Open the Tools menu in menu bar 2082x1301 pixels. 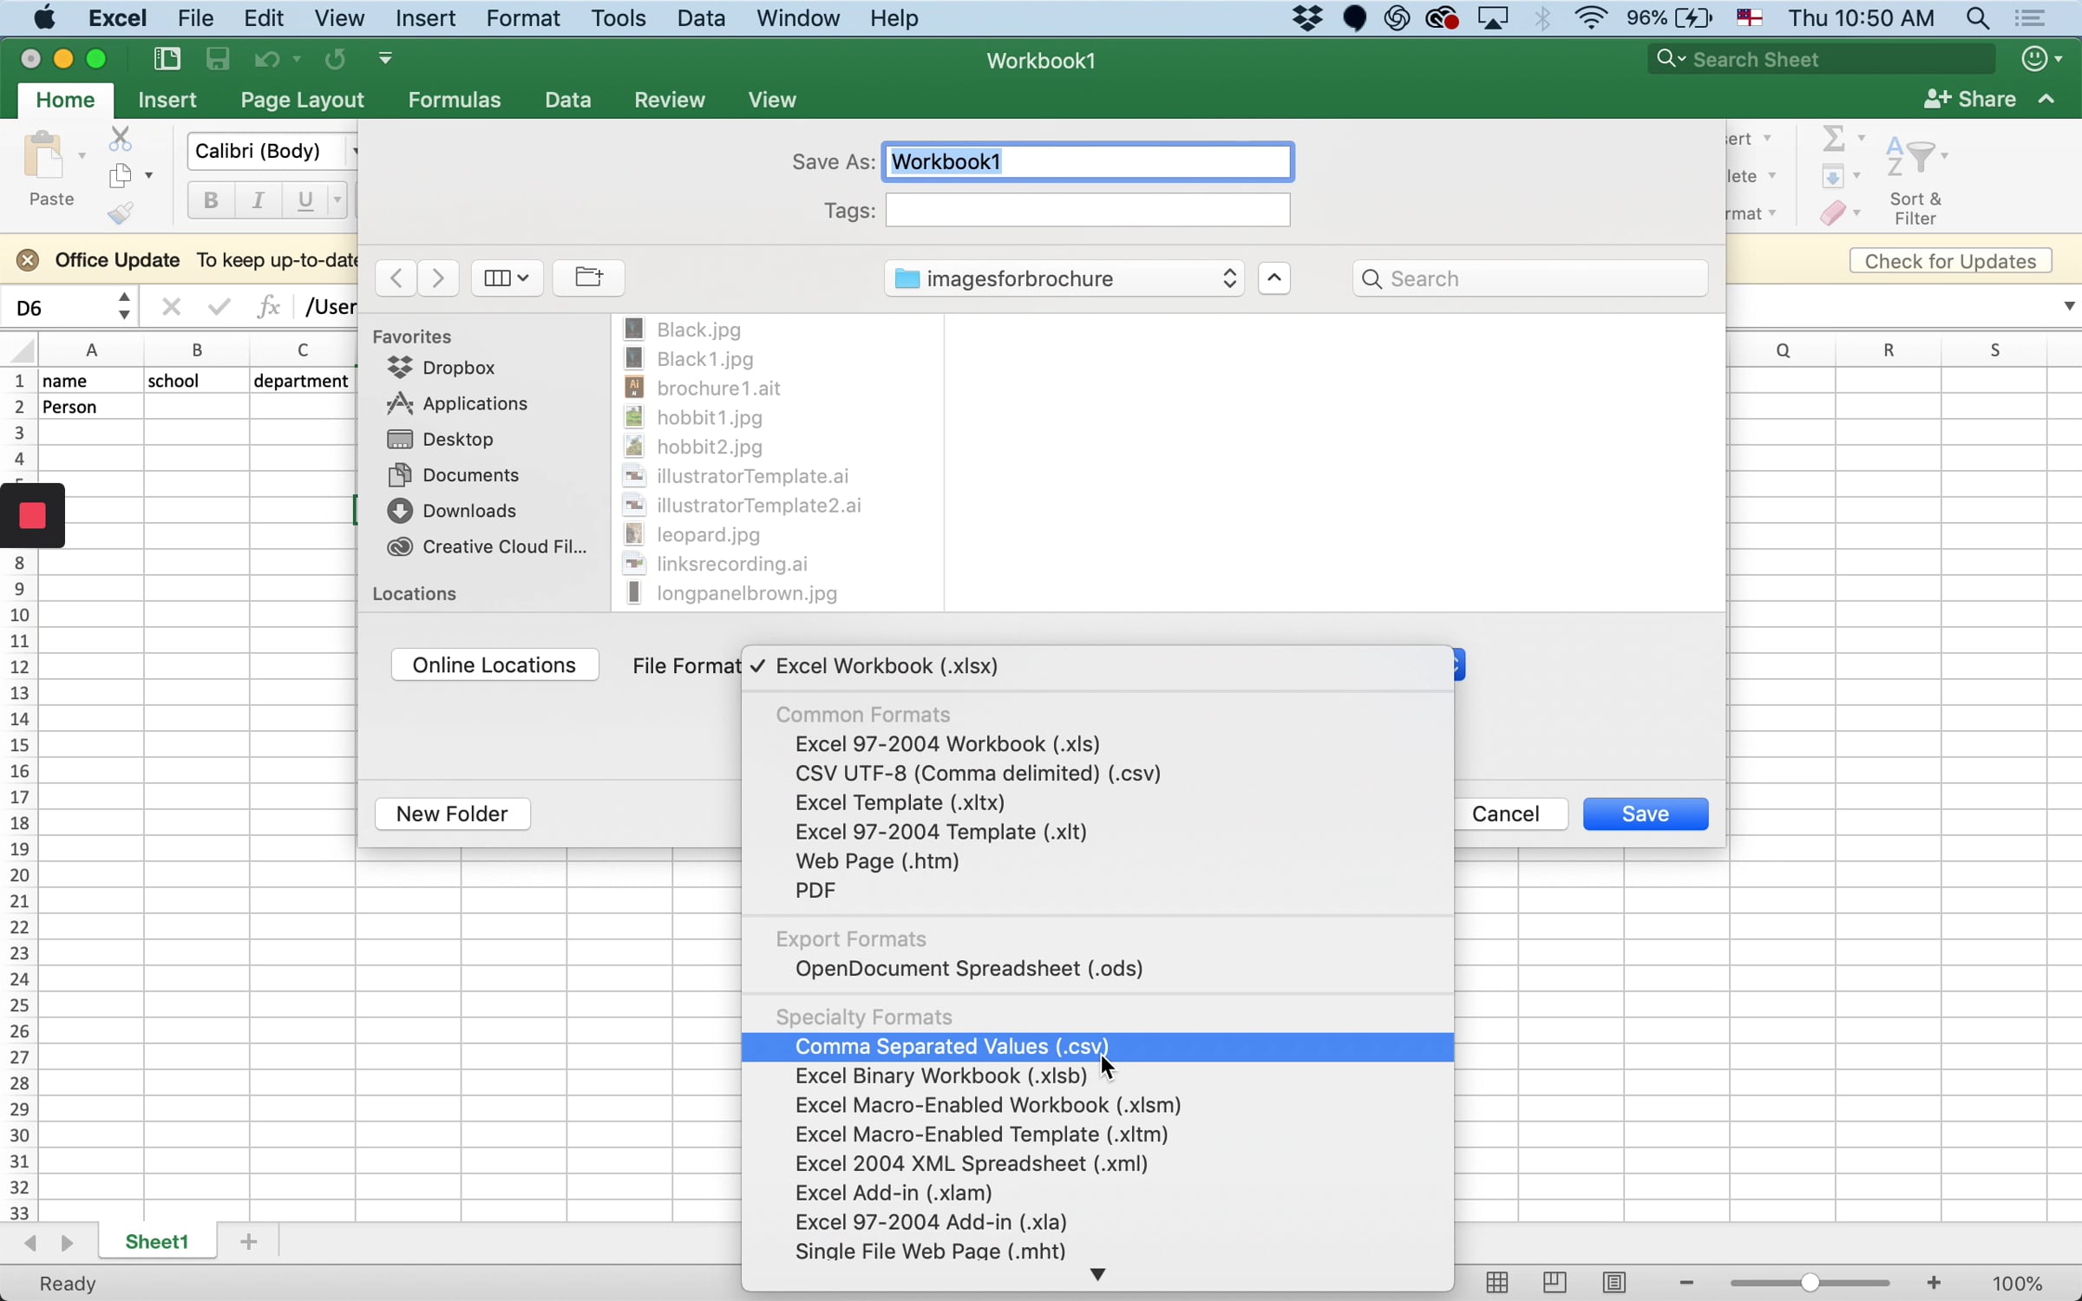tap(618, 18)
